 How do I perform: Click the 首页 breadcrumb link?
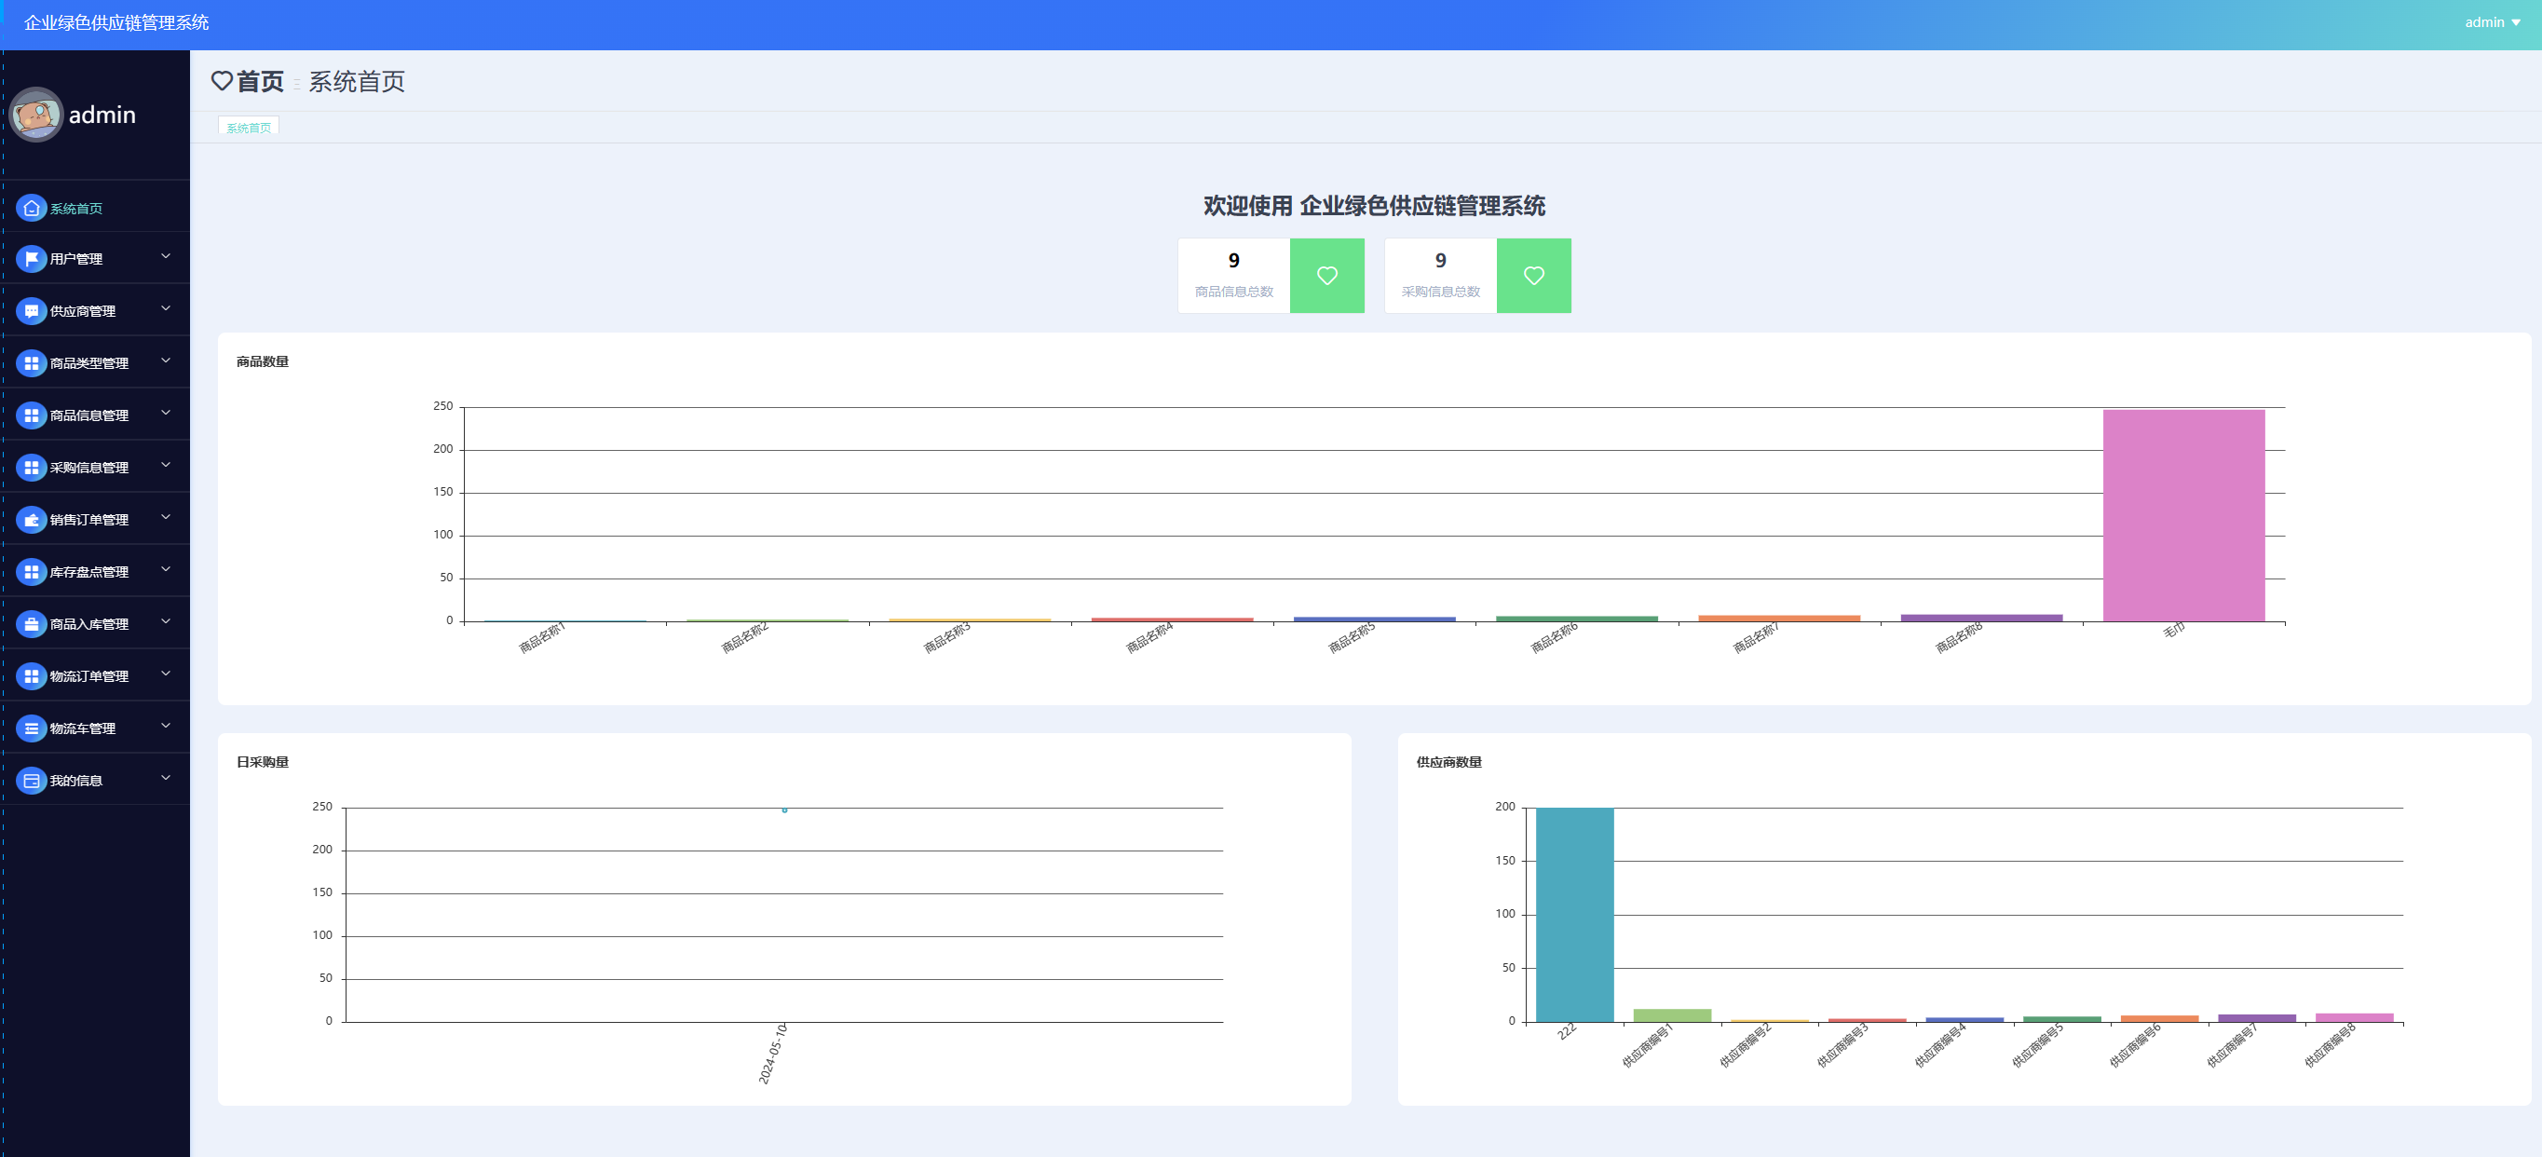pyautogui.click(x=260, y=82)
